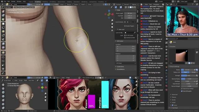
Task: Toggle perspective/orthographic grid icon
Action: (x=112, y=30)
